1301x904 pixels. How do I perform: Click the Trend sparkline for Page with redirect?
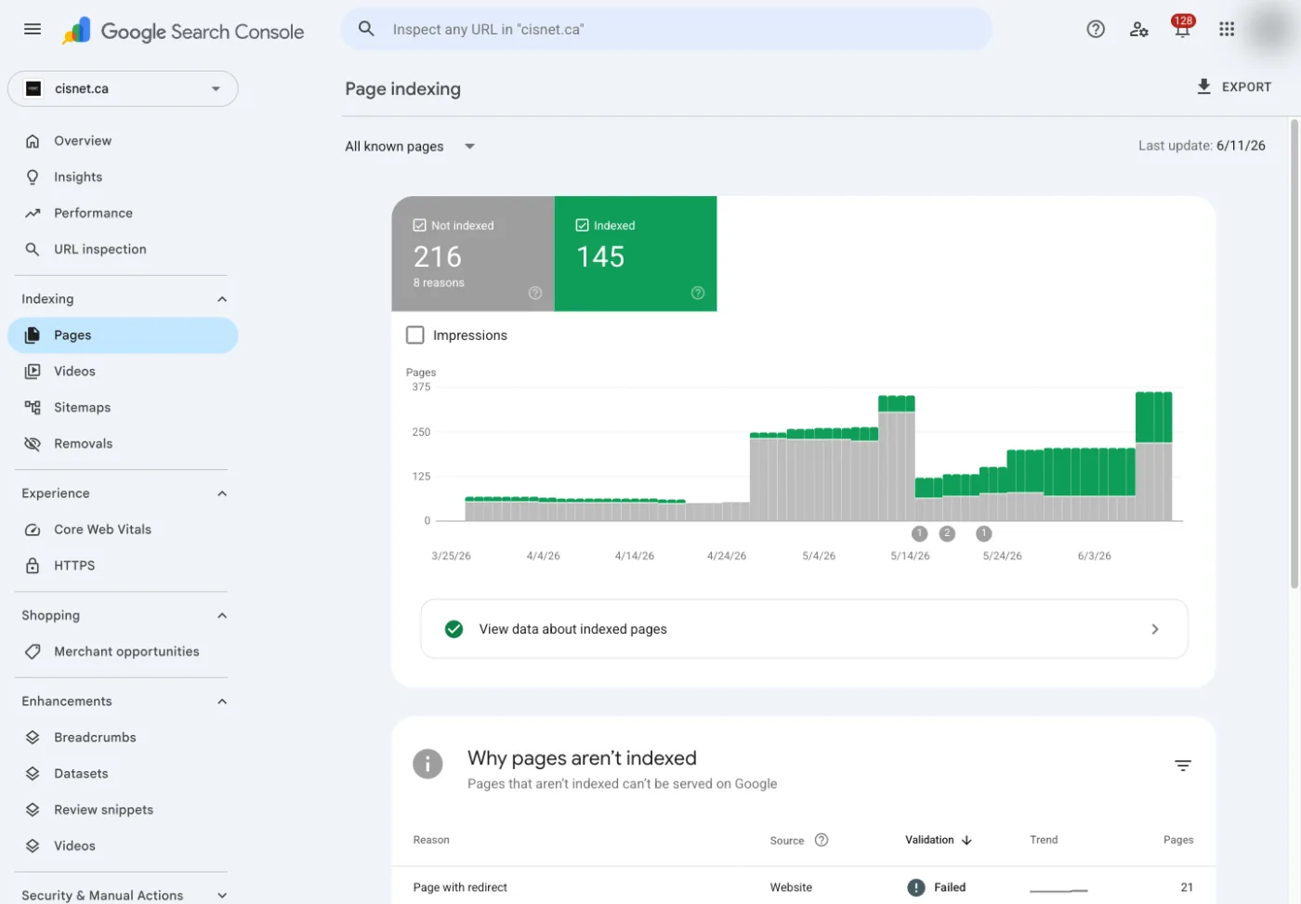(1058, 890)
